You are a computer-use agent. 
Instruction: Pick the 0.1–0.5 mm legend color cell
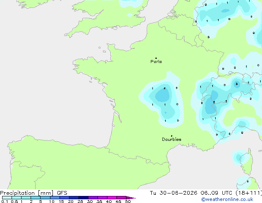(7, 198)
